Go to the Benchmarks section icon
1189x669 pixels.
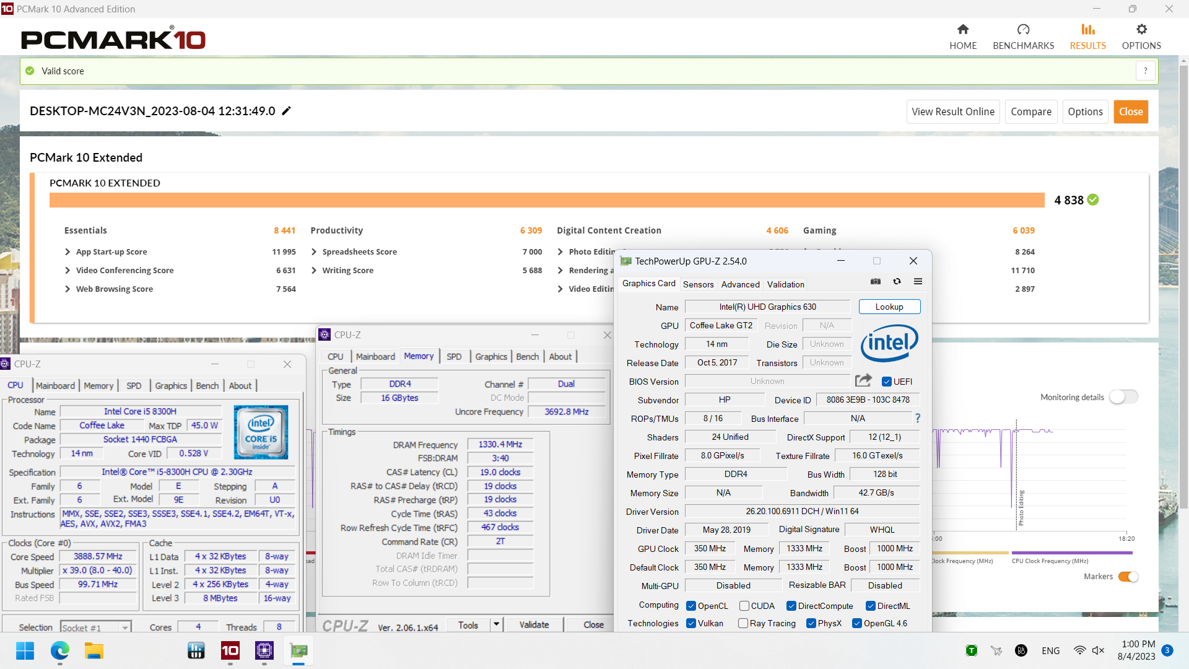tap(1023, 29)
